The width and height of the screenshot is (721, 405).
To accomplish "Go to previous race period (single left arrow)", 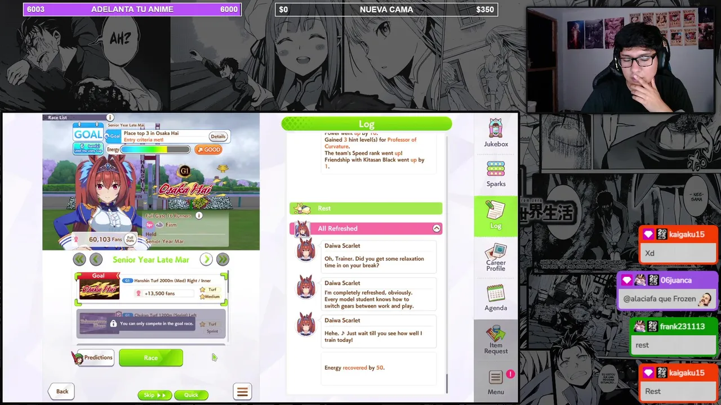I will tap(96, 259).
